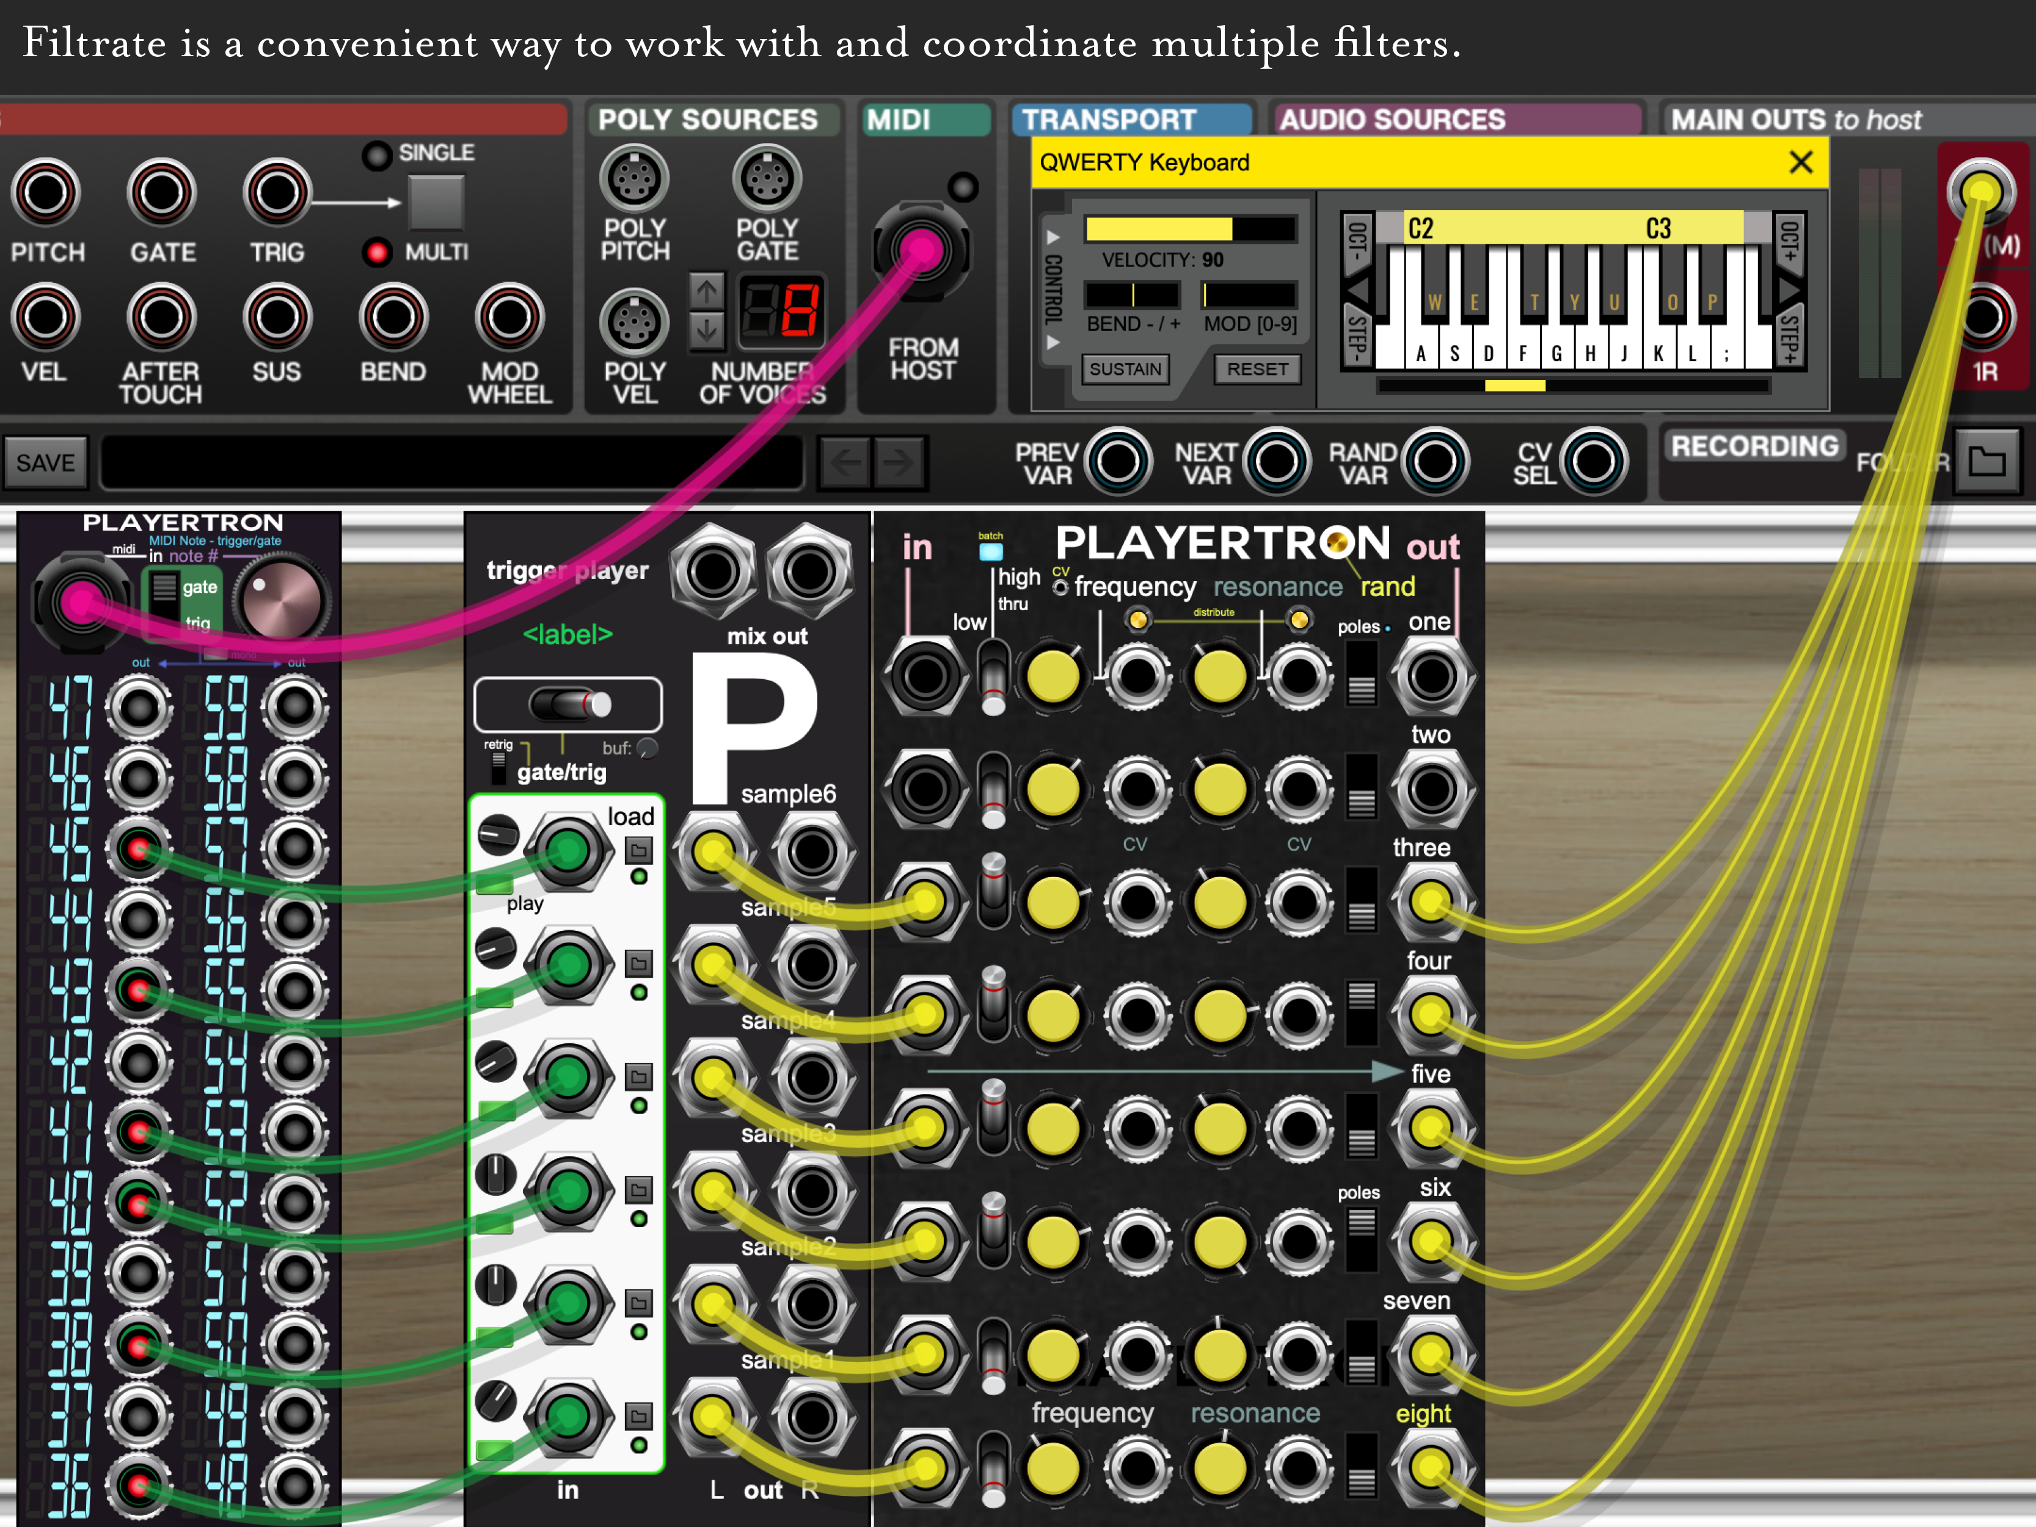Adjust the VELOCITY slider bar
The height and width of the screenshot is (1527, 2036).
pyautogui.click(x=1190, y=228)
